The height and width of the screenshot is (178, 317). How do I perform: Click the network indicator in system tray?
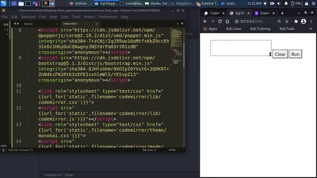265,3
